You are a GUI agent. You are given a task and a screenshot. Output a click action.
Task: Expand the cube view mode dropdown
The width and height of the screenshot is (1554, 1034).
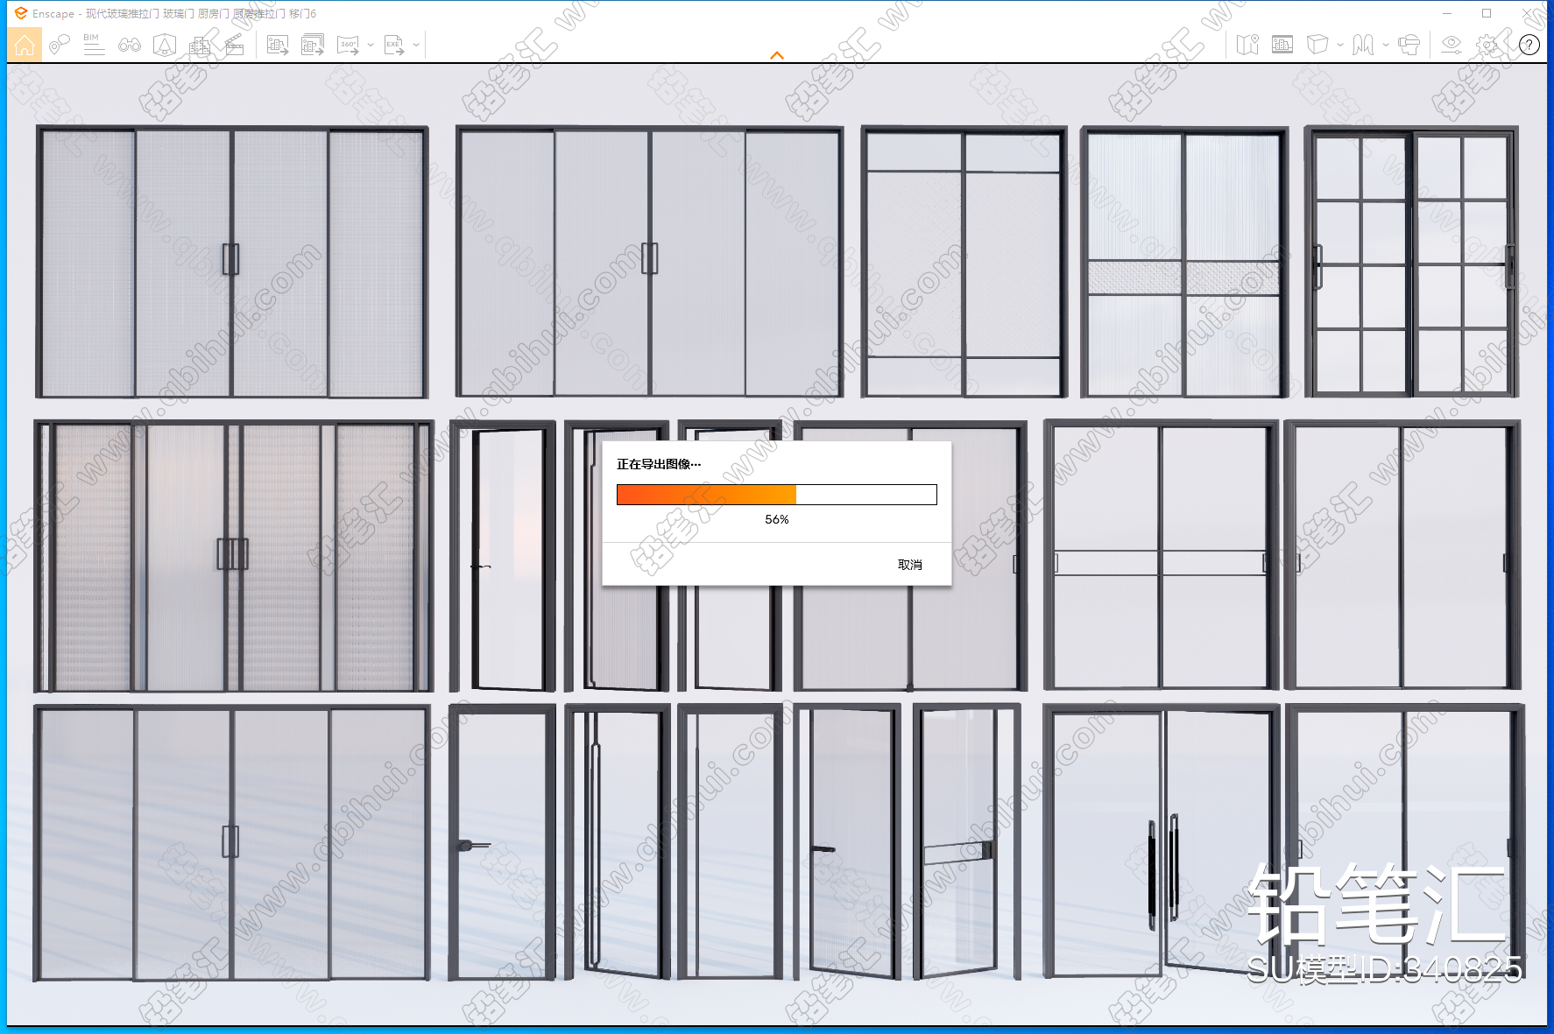tap(1340, 45)
